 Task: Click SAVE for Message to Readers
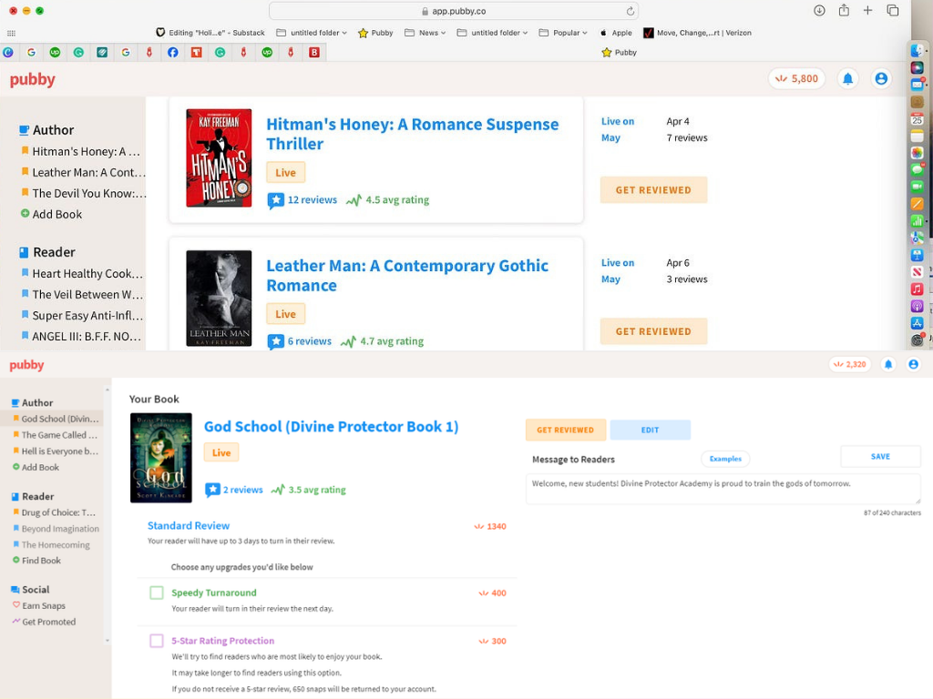tap(880, 457)
